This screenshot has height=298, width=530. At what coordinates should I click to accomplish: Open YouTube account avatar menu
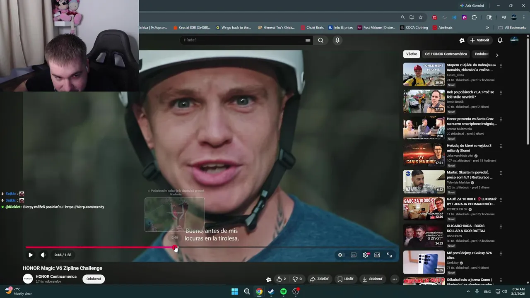[514, 40]
